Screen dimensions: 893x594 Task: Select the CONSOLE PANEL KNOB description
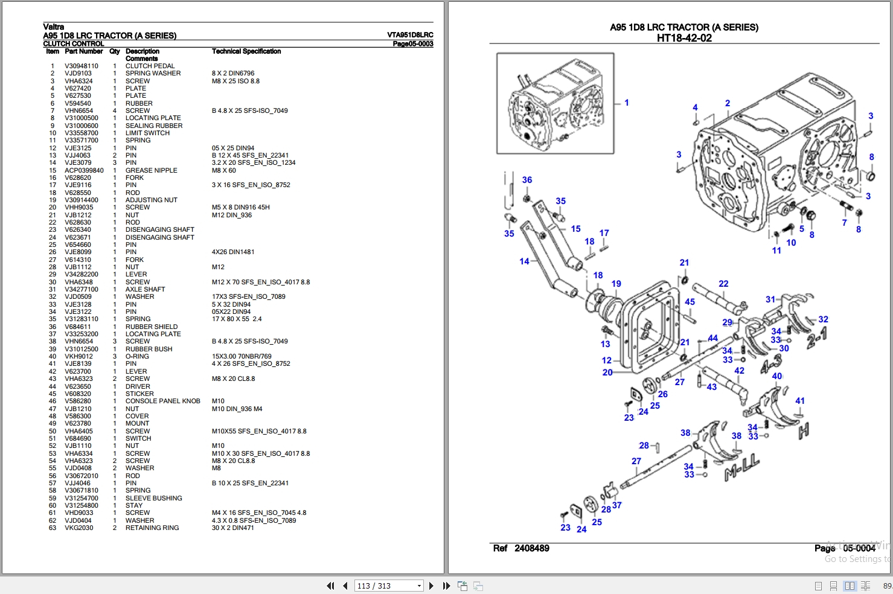(163, 401)
